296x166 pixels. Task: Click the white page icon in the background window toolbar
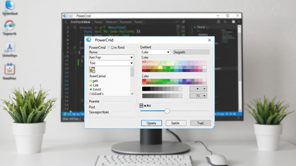[234, 22]
